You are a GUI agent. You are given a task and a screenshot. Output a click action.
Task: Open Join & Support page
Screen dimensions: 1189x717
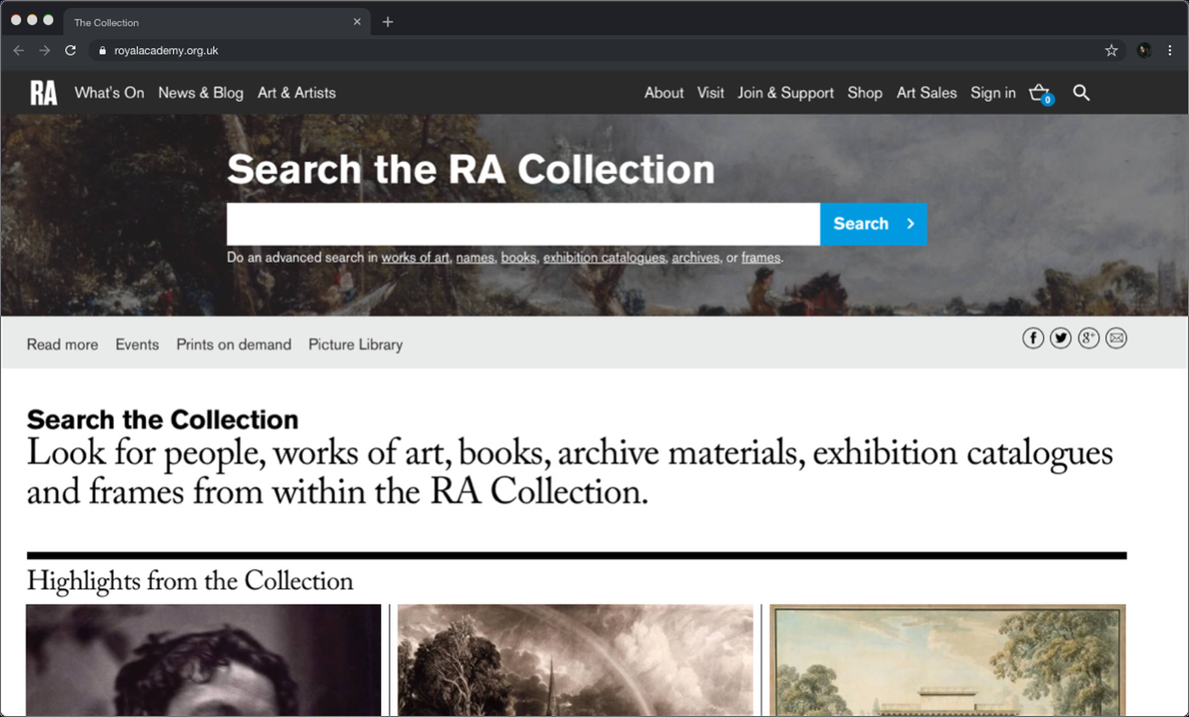point(785,93)
